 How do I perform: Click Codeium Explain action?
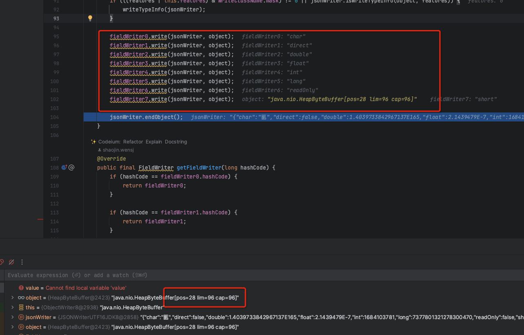(x=153, y=141)
